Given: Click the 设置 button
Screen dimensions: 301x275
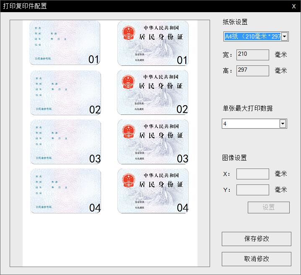Looking at the screenshot, I should 269,208.
